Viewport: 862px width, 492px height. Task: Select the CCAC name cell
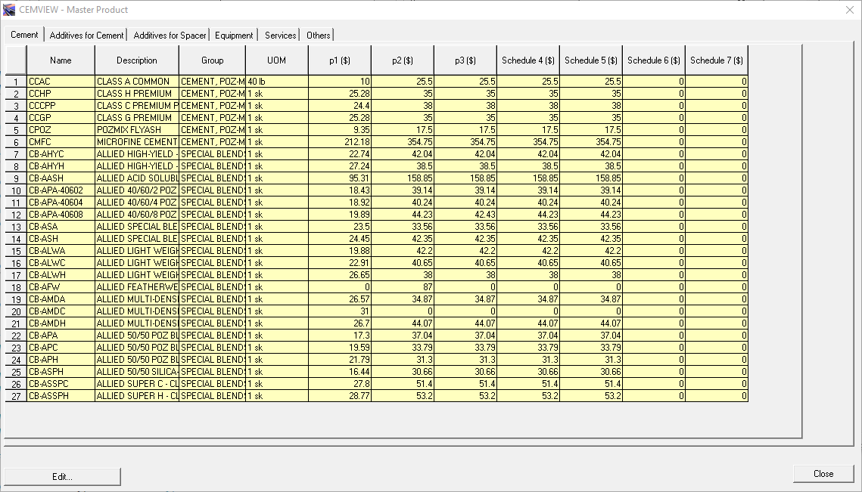click(x=61, y=82)
